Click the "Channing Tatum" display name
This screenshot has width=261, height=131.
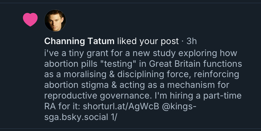click(79, 41)
